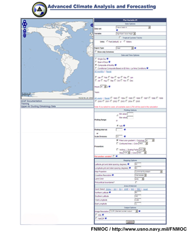Viewport: 187px width, 233px height.
Task: Open help icon beside Composite of Months
Action: click(115, 65)
